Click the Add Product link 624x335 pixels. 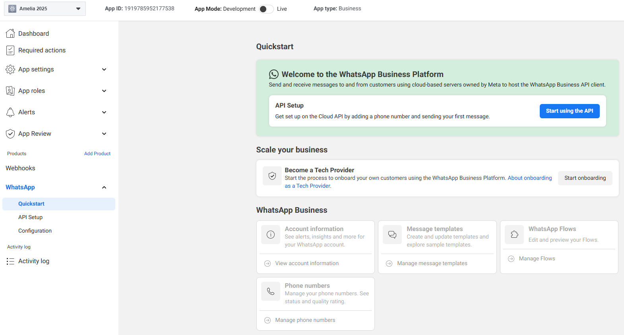[97, 154]
